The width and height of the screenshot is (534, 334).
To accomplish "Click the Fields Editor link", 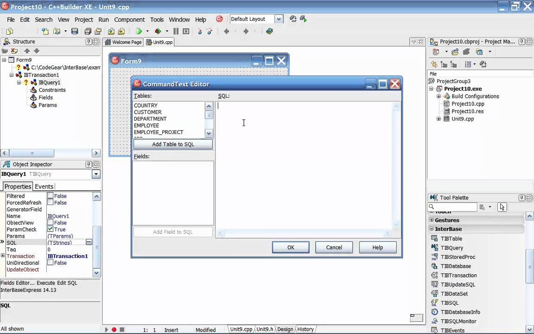I will (x=17, y=283).
